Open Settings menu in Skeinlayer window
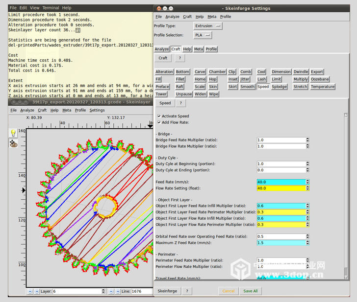357x302 pixels. [x=97, y=110]
